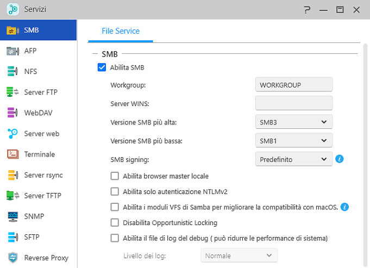Show info tooltip for SMB signing

tap(340, 159)
